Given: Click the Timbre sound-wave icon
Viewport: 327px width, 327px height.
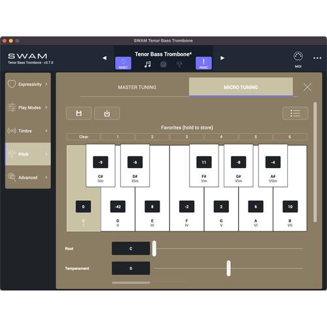Looking at the screenshot, I should (x=12, y=131).
